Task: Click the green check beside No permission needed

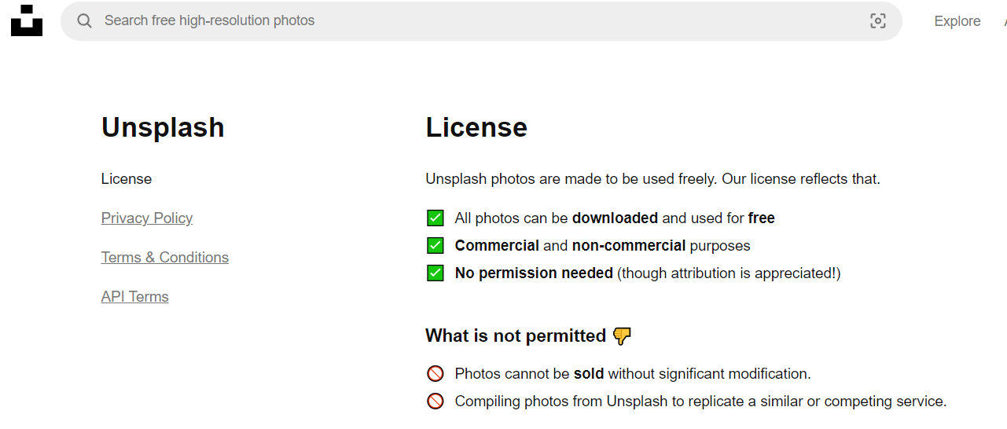Action: pos(436,273)
